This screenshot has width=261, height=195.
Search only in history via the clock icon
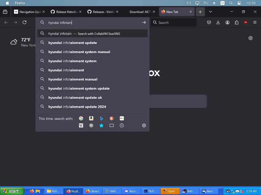tap(122, 125)
